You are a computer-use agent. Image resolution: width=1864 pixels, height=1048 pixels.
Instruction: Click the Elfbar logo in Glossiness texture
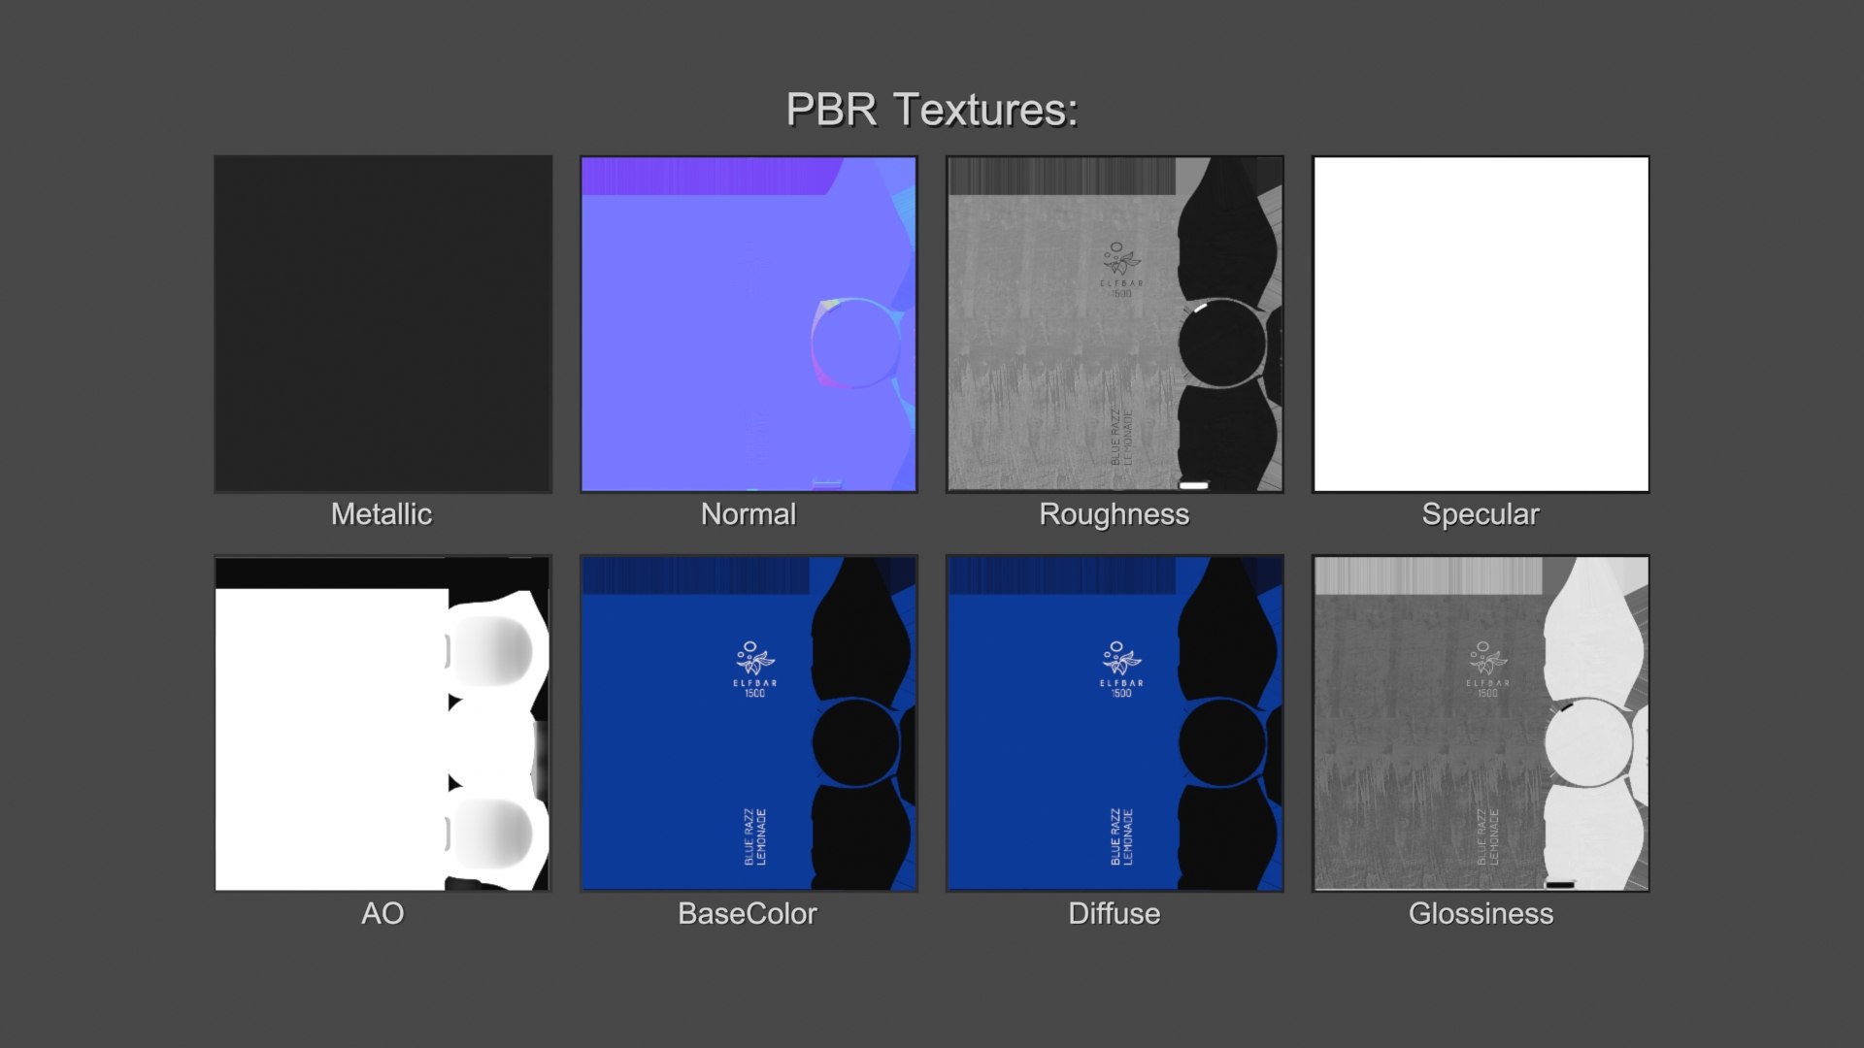point(1487,669)
